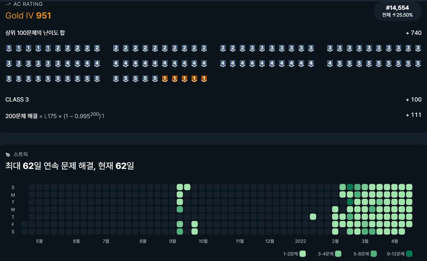Click the 12월 month label
Viewport: 427px width, 261px height.
270,241
